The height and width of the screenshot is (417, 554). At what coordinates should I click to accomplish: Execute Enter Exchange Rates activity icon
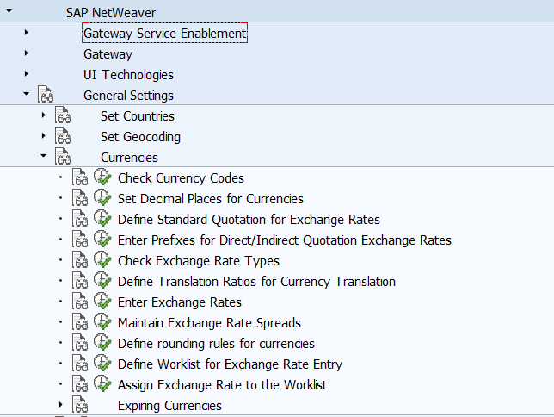click(102, 301)
